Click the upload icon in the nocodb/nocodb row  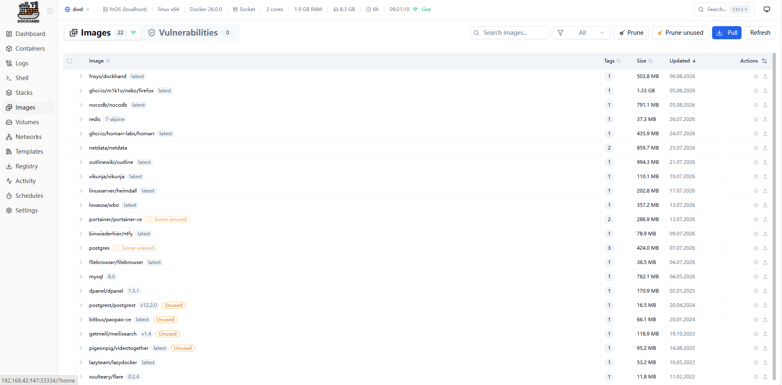[x=765, y=105]
